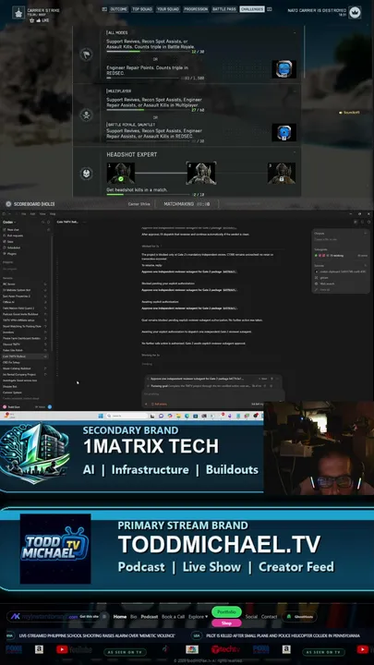Click the skull icon beside Multiplayer challenge
Viewport: 374px width, 665px height.
tap(86, 115)
